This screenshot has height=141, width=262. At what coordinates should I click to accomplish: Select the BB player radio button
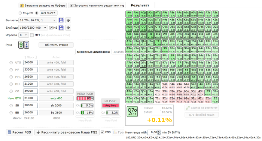coord(11,113)
